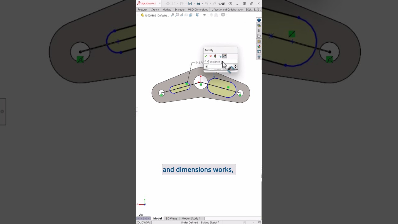Screen dimensions: 398x224
Task: Increment dimension value with up spinner arrow
Action: pyautogui.click(x=235, y=66)
